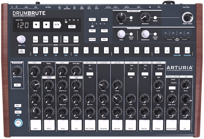Toggle the Solo button

tap(18, 112)
